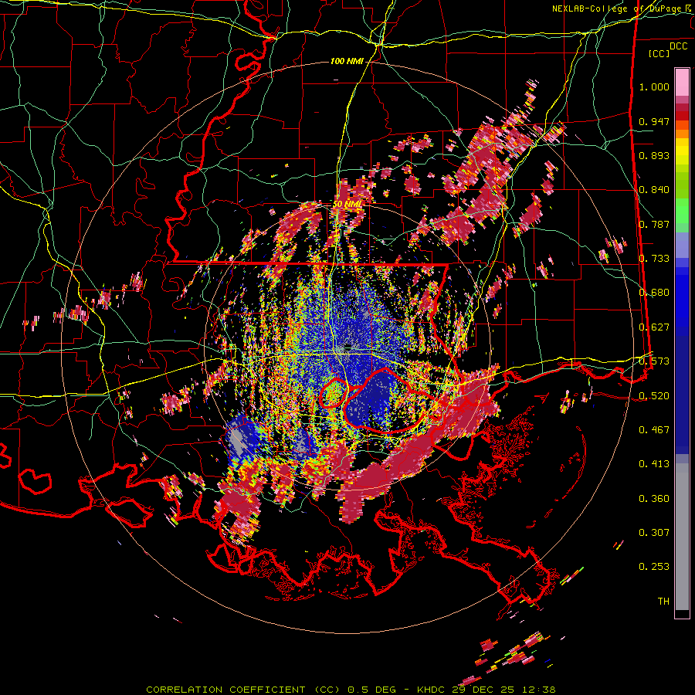695x695 pixels.
Task: Click the CORRELATION COEFFICIENT product title
Action: (x=225, y=690)
